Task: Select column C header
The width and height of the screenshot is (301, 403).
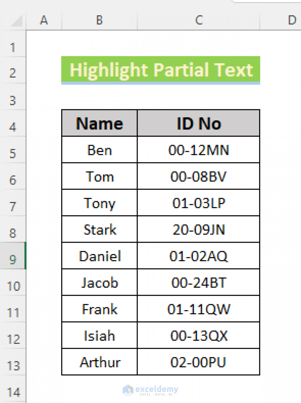Action: (199, 21)
